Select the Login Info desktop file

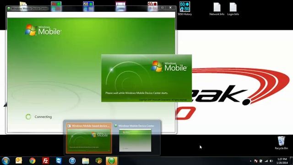pyautogui.click(x=233, y=9)
